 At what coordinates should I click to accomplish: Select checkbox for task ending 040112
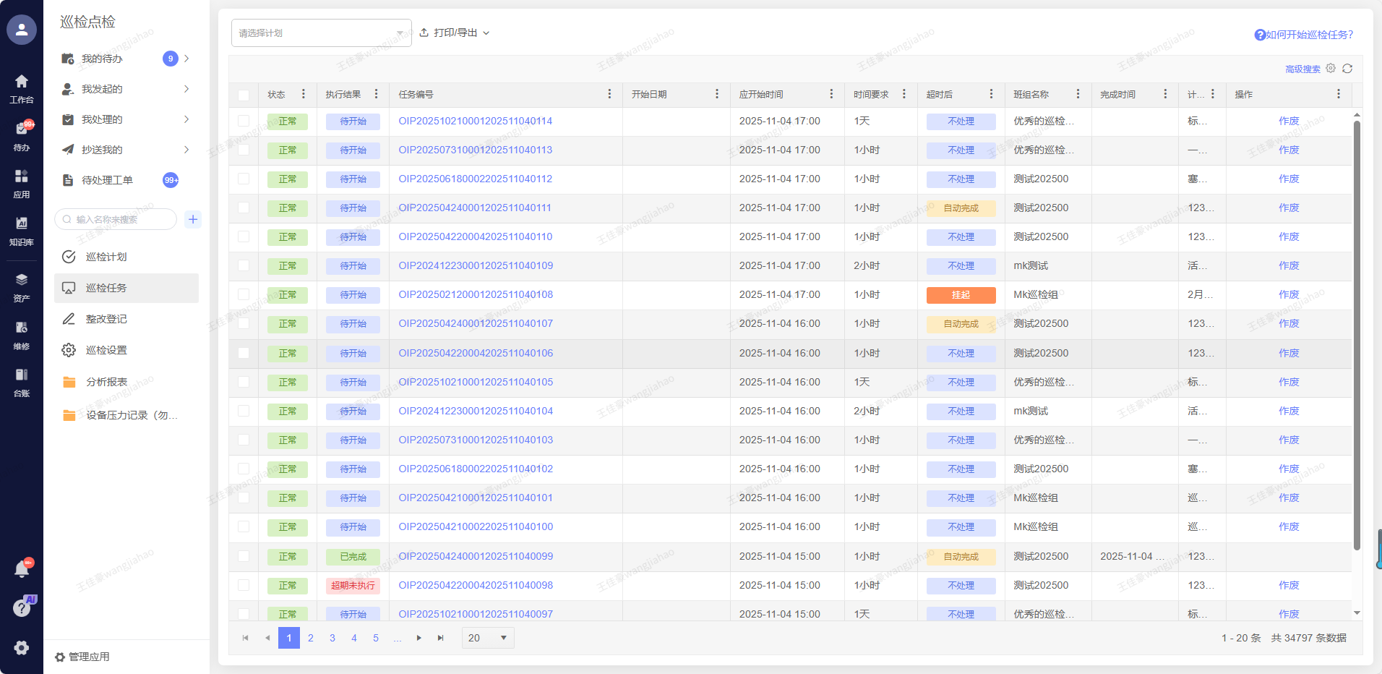pos(244,179)
